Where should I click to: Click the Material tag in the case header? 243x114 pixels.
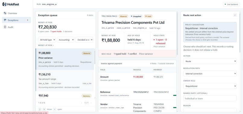pos(123,16)
